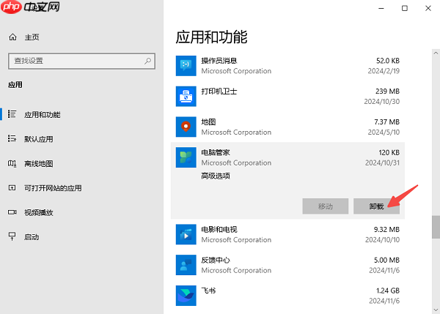
Task: Click the 应用和功能 list icon in sidebar
Action: pyautogui.click(x=12, y=114)
